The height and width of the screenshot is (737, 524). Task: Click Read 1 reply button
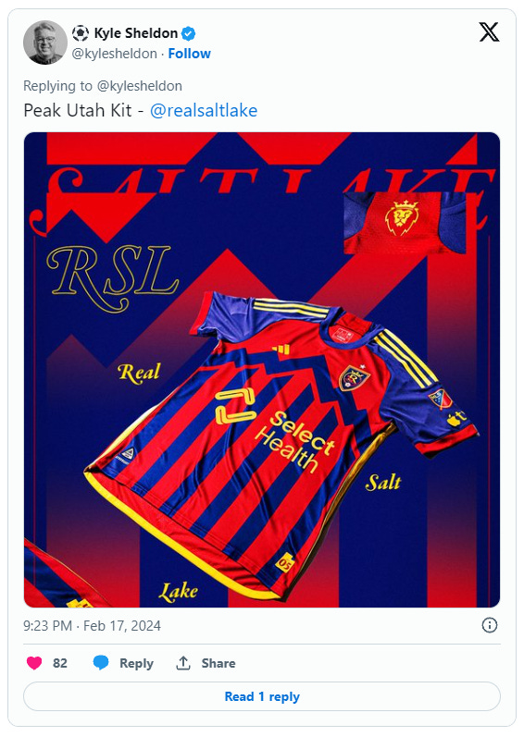tap(262, 696)
